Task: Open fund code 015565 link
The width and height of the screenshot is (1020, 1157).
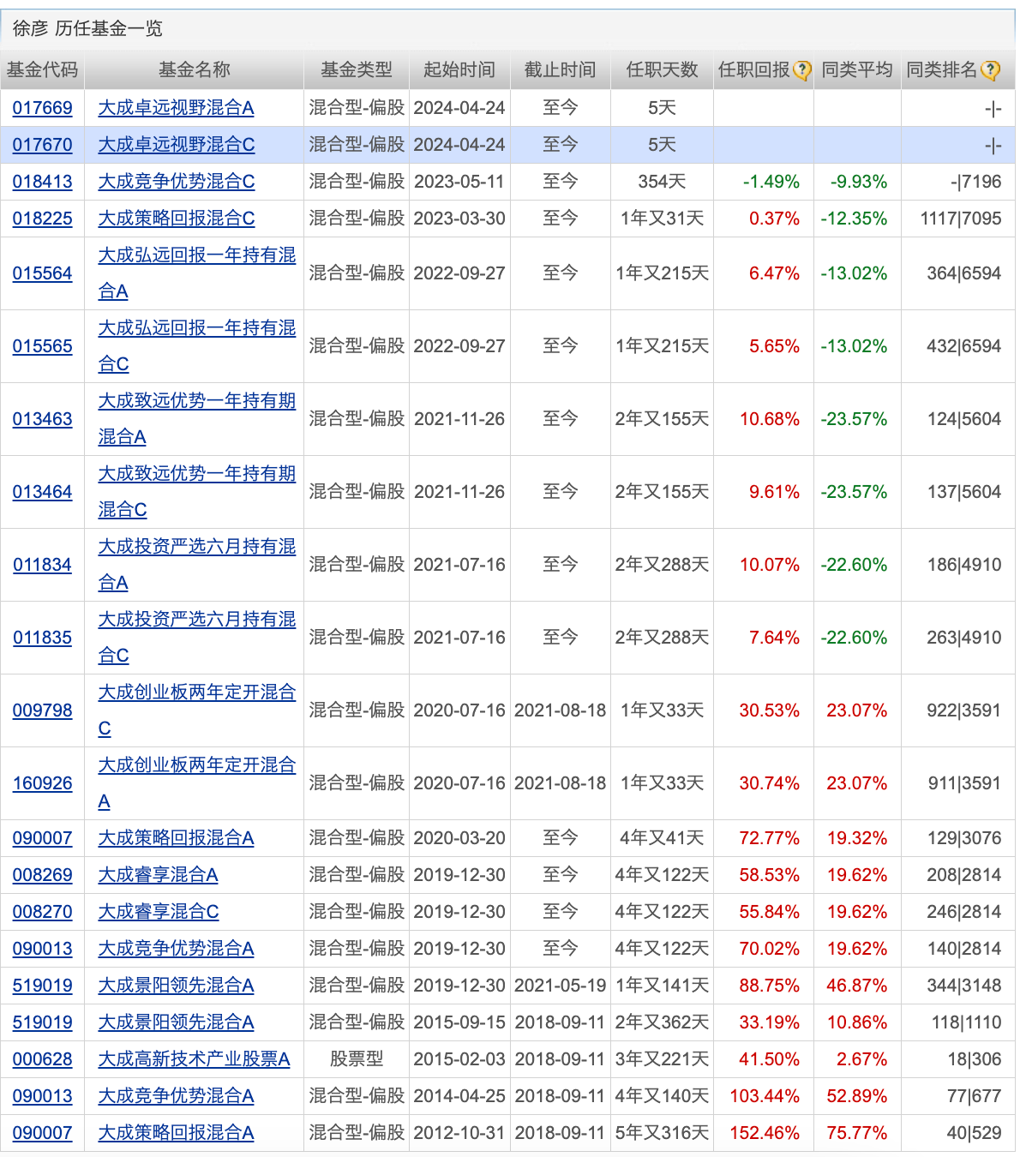Action: click(43, 346)
